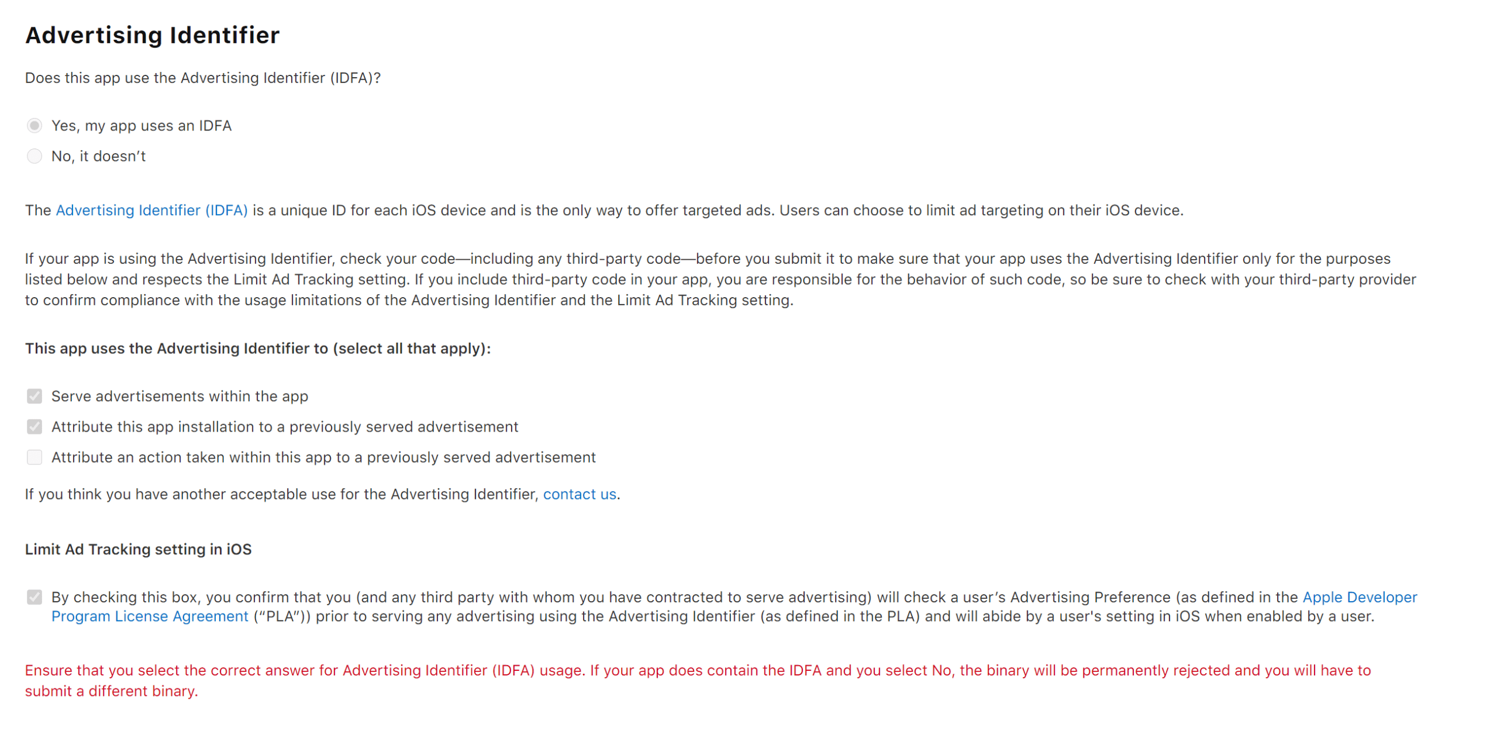Open the 'Advertising Identifier (IDFA)' link
The width and height of the screenshot is (1497, 748).
click(x=151, y=211)
